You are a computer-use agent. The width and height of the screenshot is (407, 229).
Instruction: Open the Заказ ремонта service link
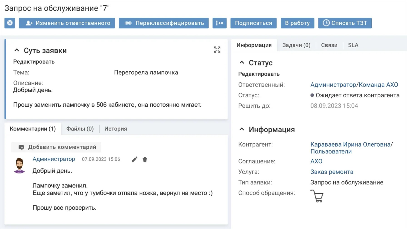click(332, 172)
